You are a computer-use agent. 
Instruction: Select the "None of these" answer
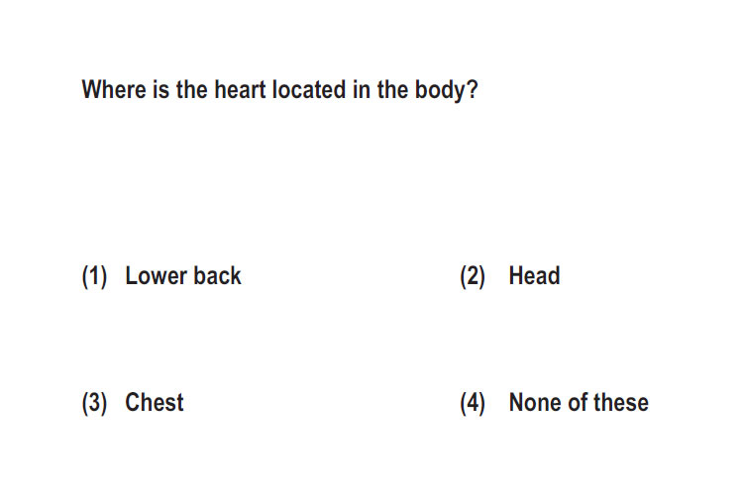[x=579, y=402]
